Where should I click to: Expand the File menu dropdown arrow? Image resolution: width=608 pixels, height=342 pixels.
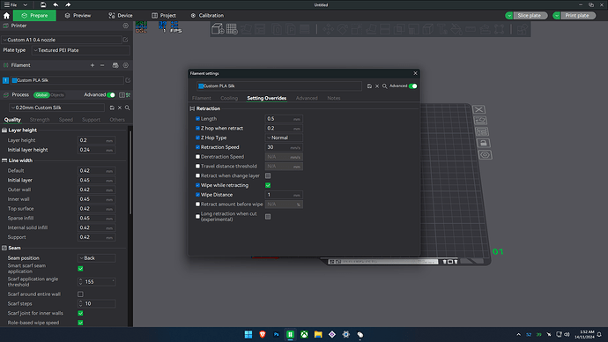pos(26,5)
